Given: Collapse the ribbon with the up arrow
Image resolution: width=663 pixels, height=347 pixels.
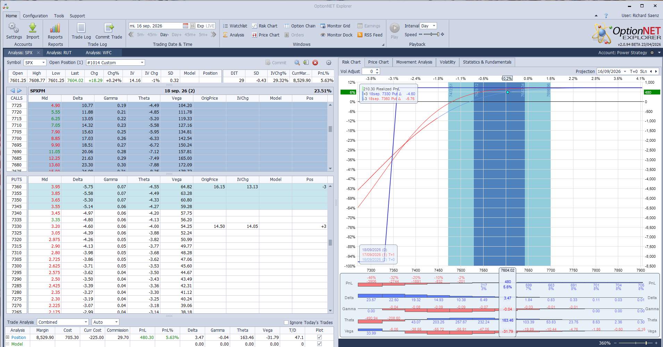Looking at the screenshot, I should pyautogui.click(x=596, y=16).
